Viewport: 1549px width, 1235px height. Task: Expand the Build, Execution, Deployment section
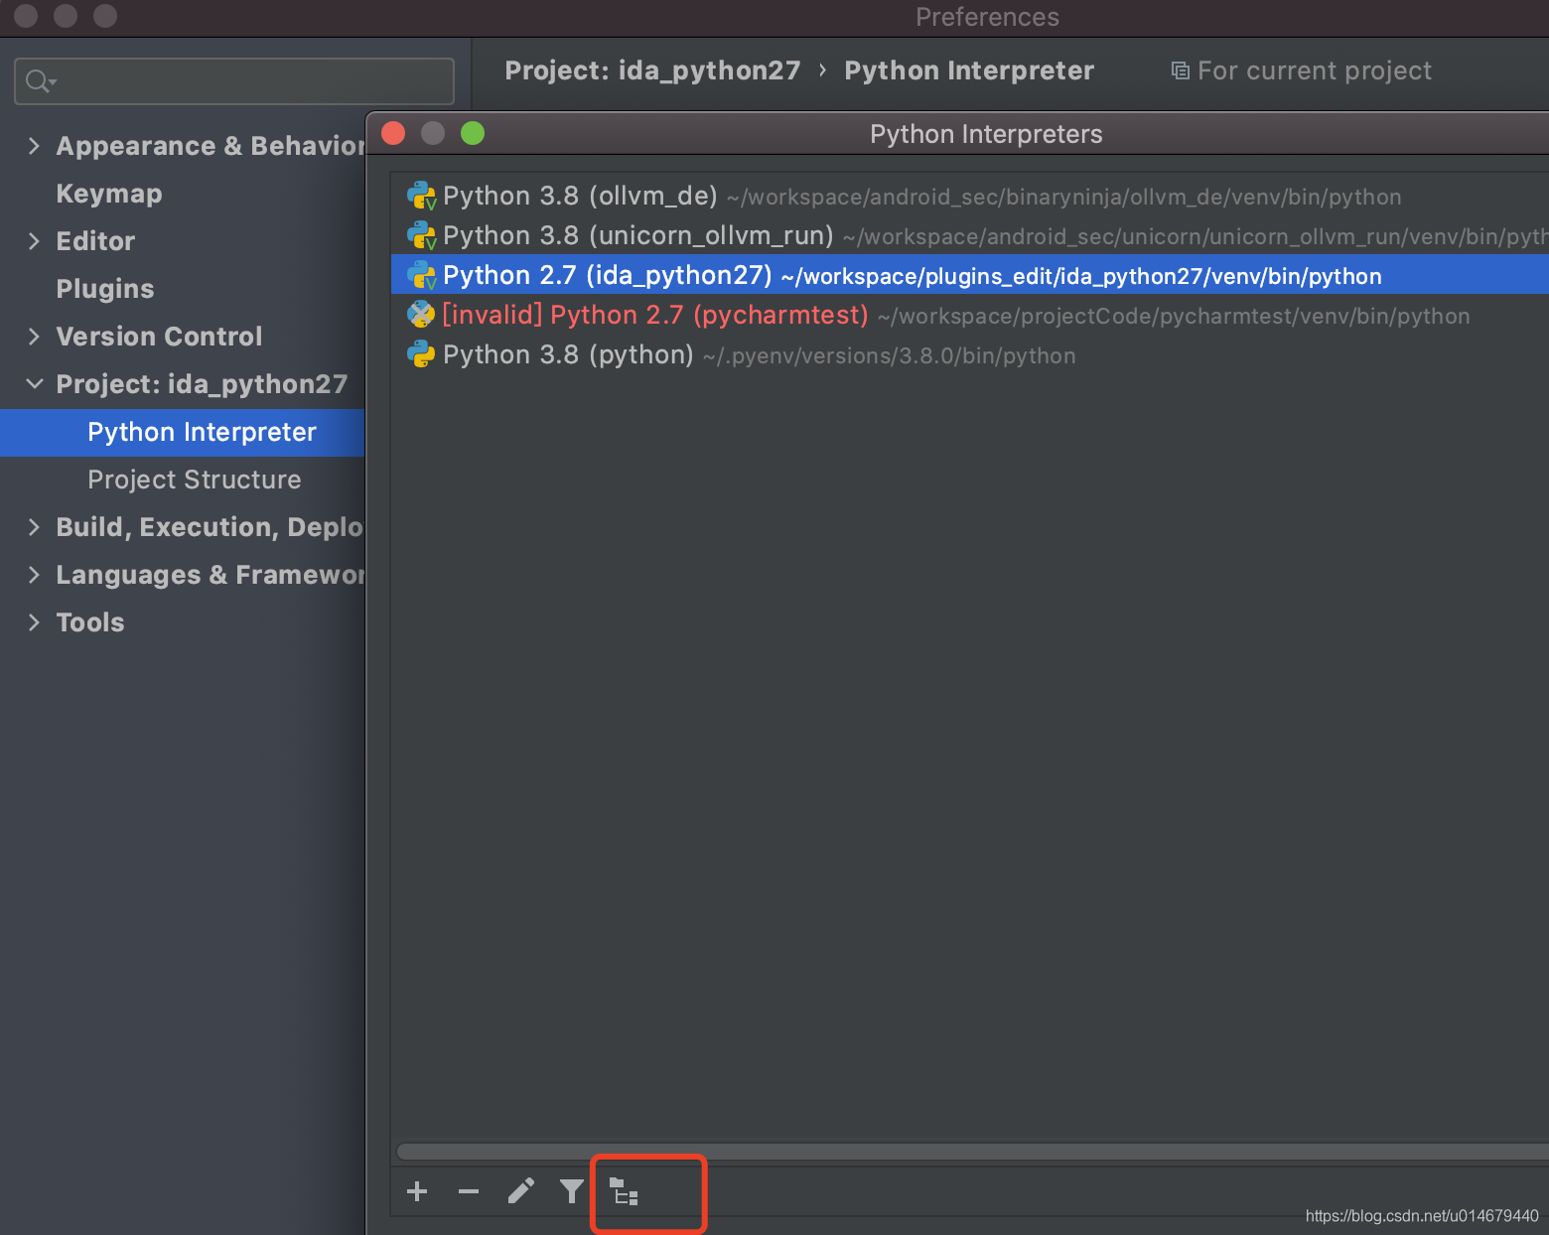(x=34, y=527)
